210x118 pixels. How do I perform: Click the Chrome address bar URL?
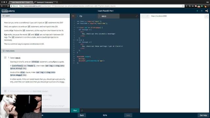coord(67,6)
